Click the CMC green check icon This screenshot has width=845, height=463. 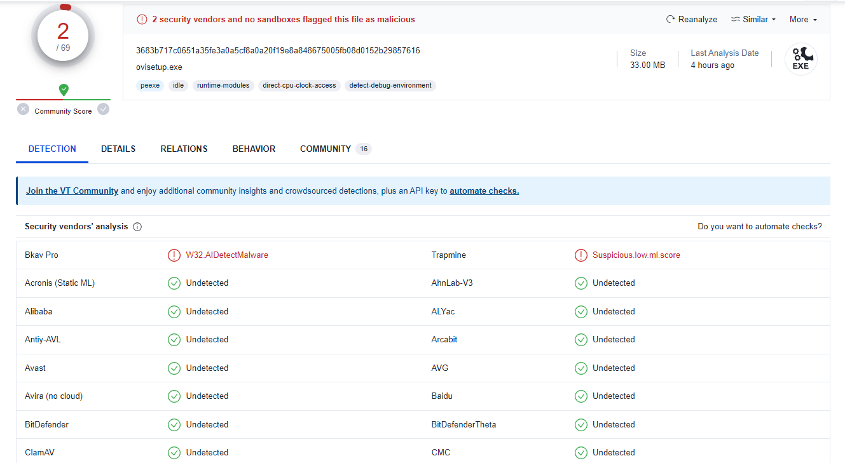point(581,453)
